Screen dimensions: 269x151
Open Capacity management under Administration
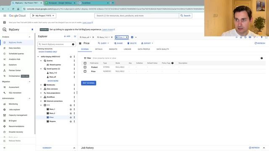tap(18, 115)
